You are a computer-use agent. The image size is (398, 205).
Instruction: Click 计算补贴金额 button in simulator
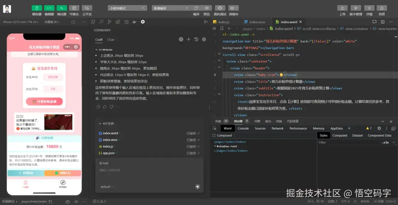tap(44, 102)
